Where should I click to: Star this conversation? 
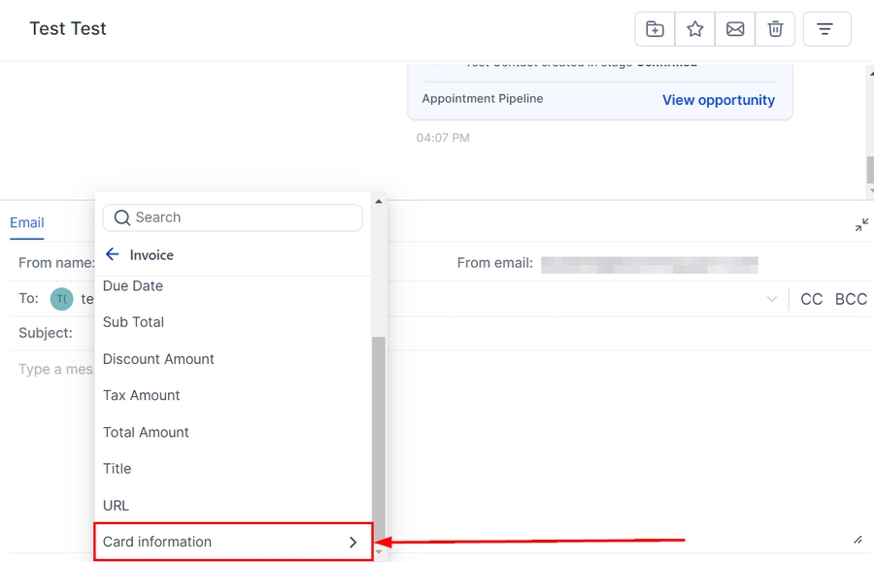(695, 29)
